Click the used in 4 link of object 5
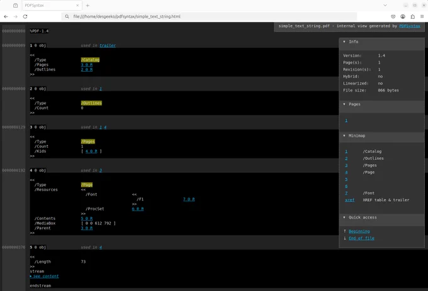 101,248
